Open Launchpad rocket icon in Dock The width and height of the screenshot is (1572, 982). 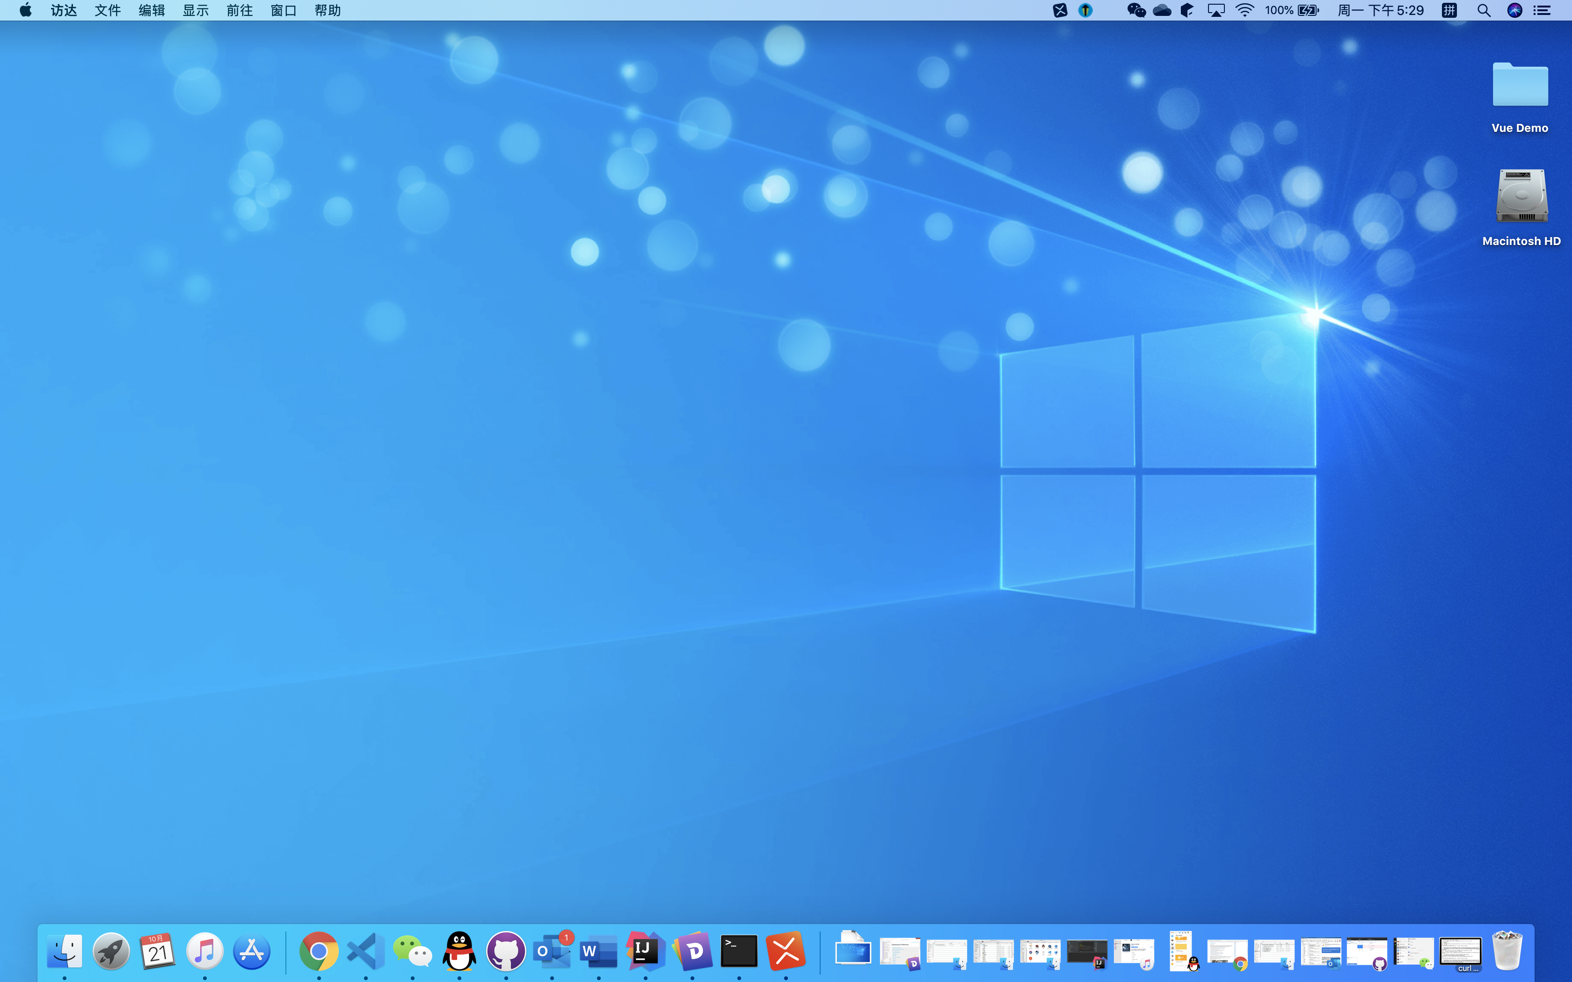[x=111, y=952]
